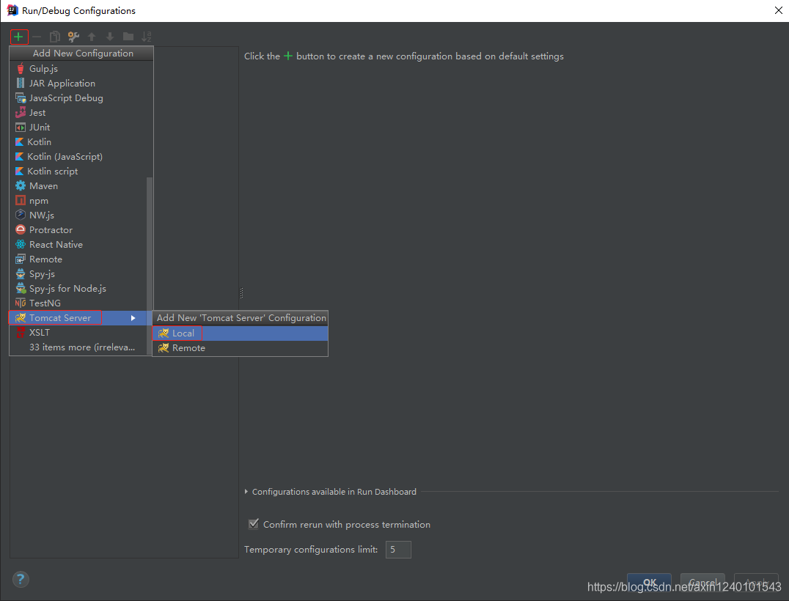Click the Move Up arrow icon
The height and width of the screenshot is (601, 789).
(x=92, y=37)
